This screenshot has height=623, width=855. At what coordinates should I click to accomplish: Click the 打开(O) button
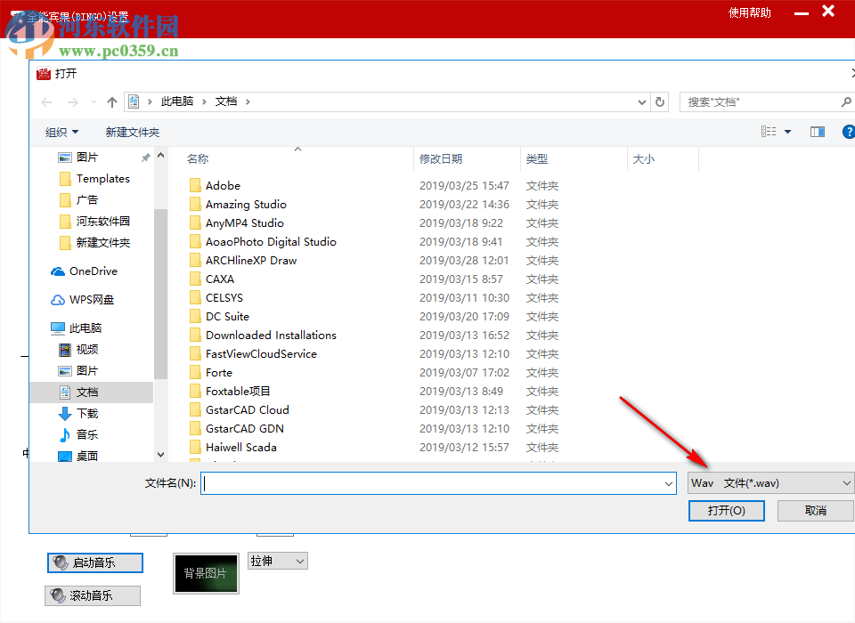(x=727, y=511)
